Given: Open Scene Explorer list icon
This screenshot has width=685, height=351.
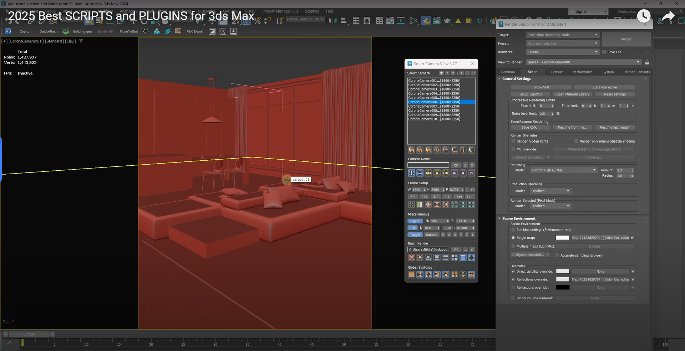Looking at the screenshot, I should click(x=356, y=21).
